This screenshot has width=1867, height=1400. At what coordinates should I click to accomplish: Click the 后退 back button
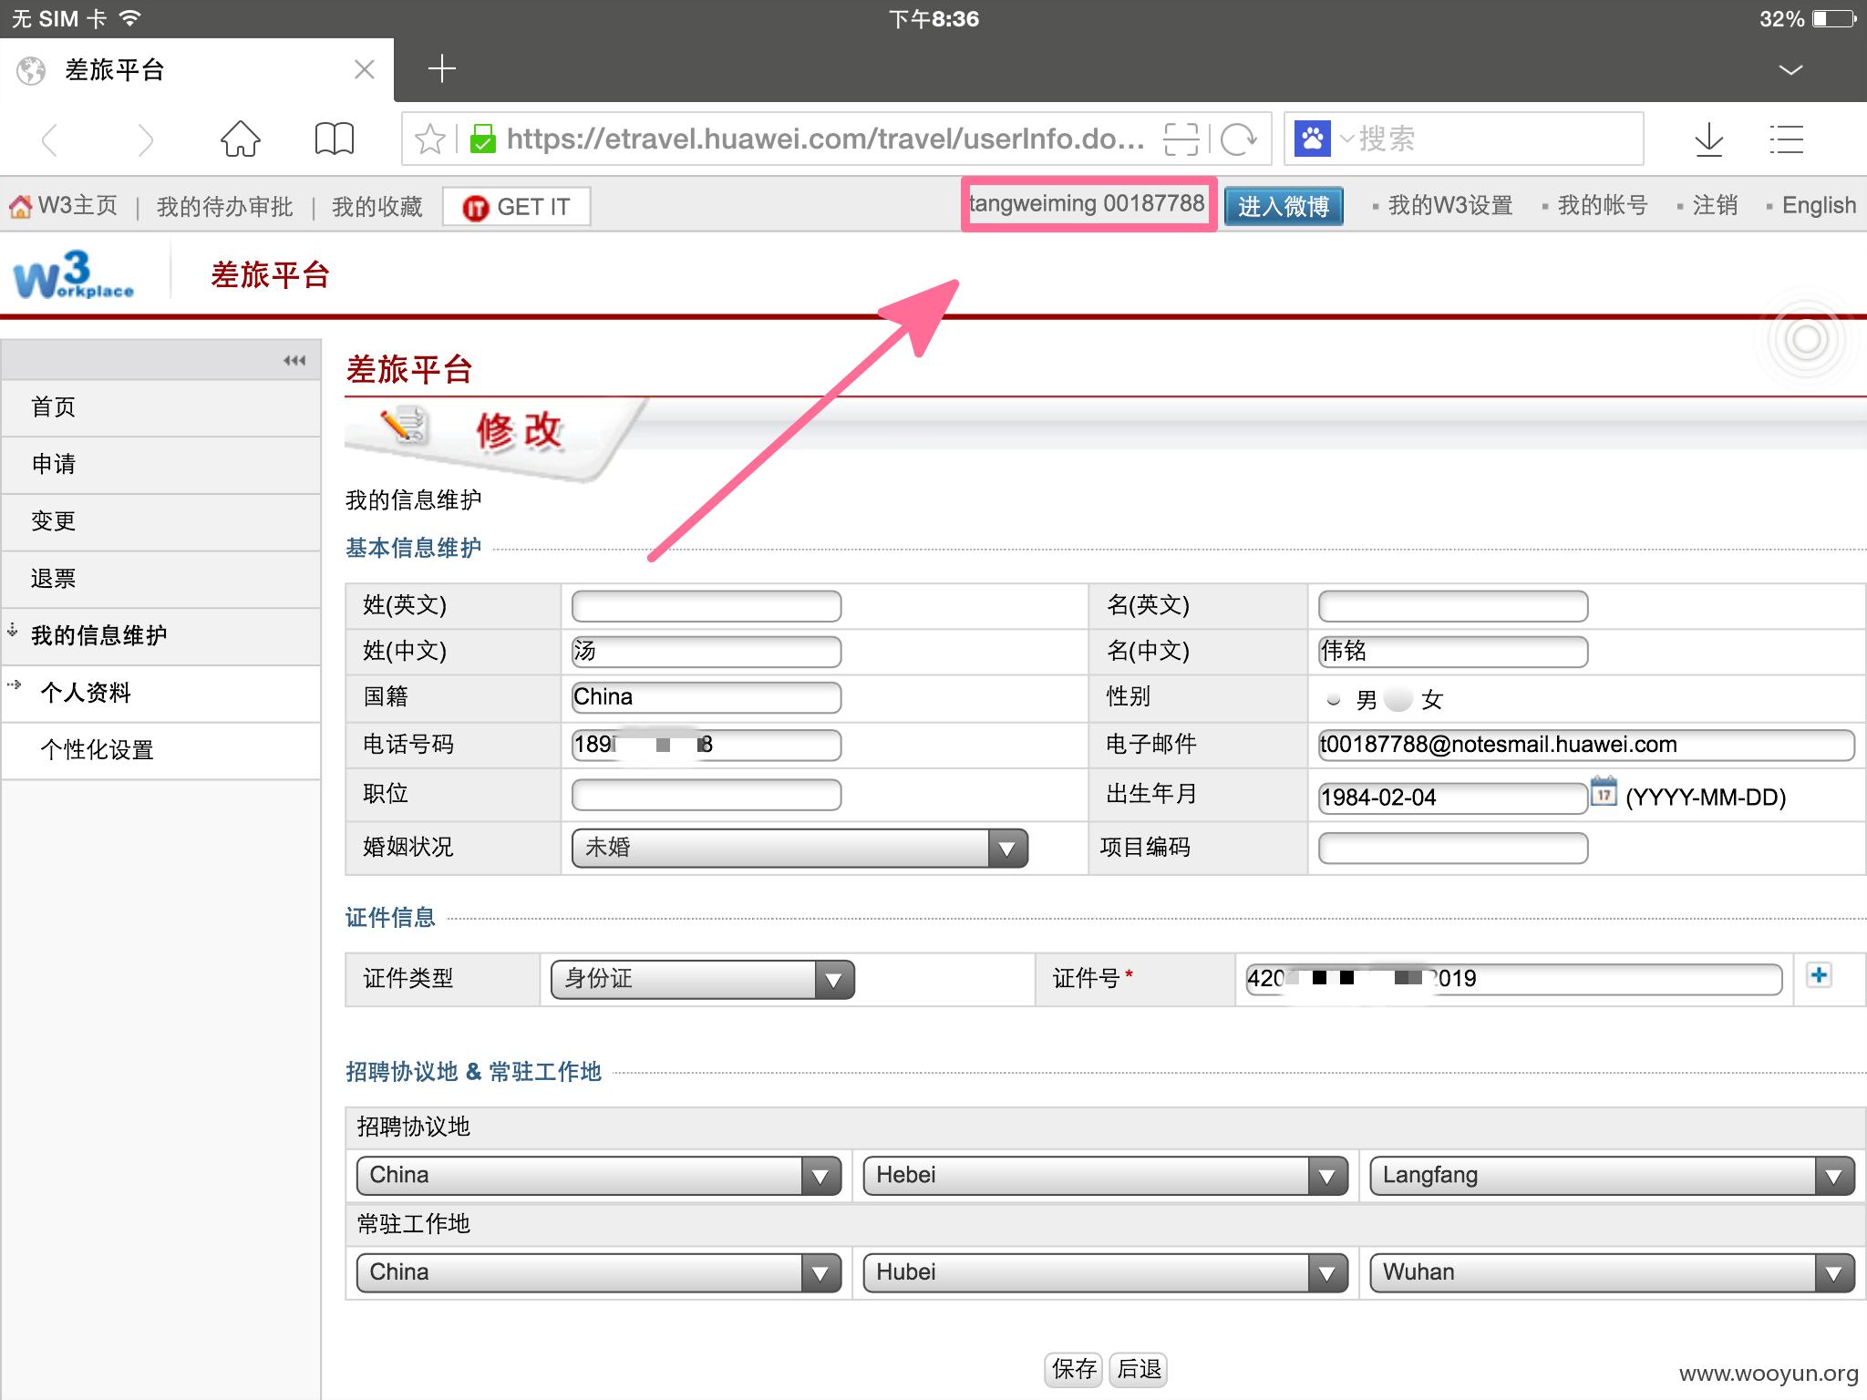pyautogui.click(x=1139, y=1369)
